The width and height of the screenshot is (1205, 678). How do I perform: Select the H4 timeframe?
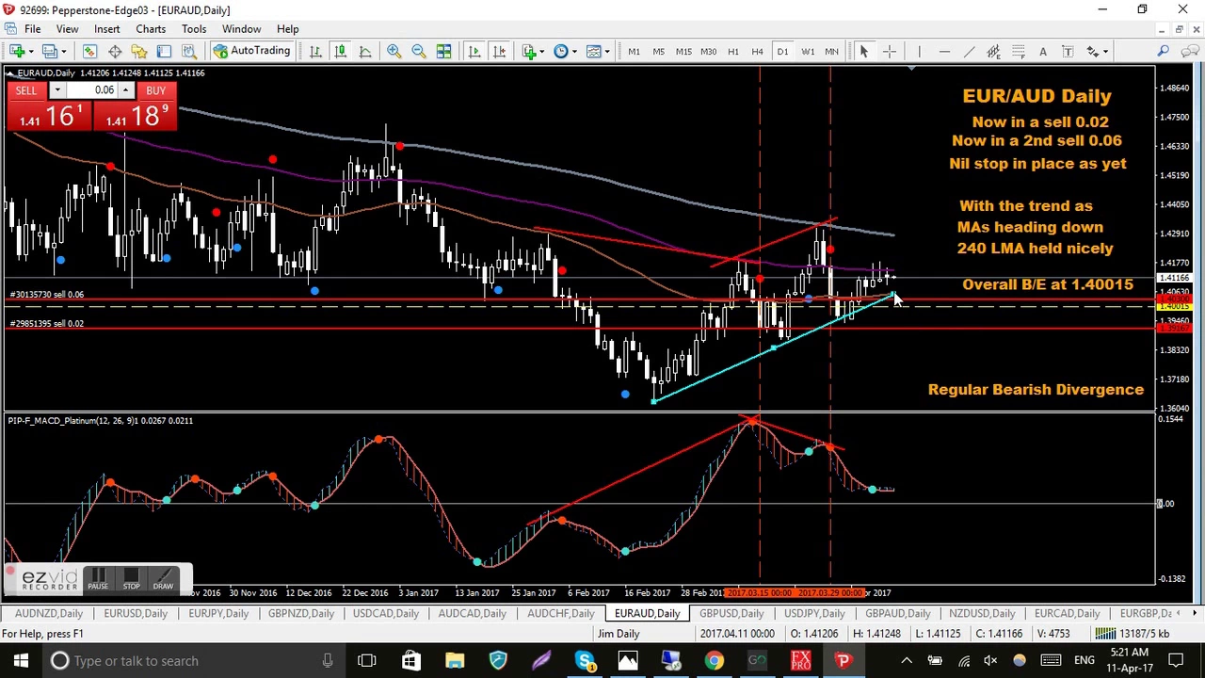tap(757, 51)
